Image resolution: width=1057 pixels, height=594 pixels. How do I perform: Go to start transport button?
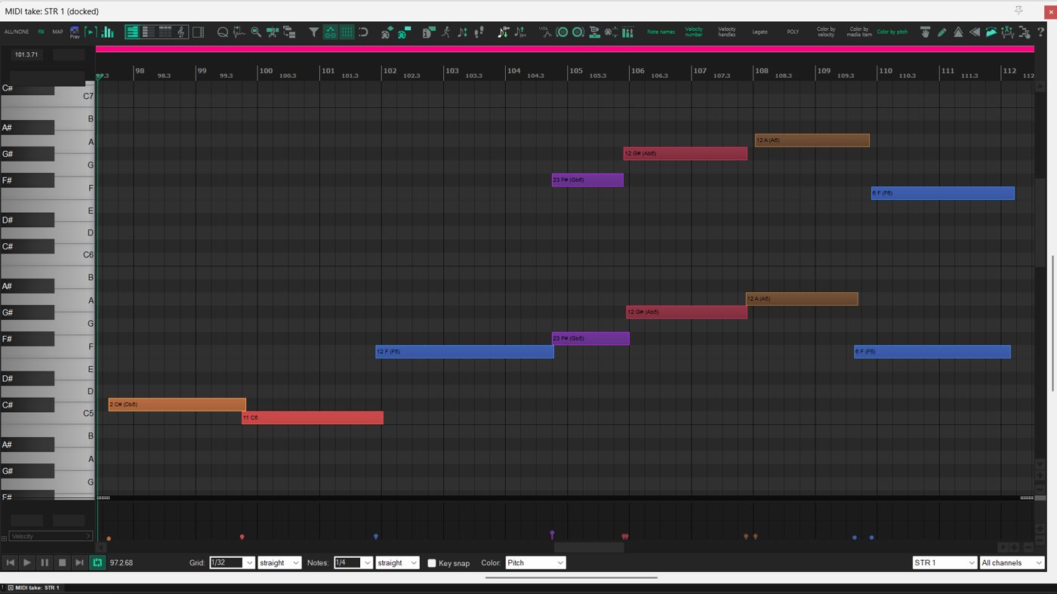coord(10,562)
